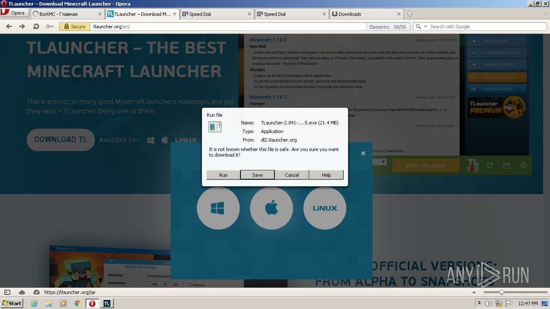Image resolution: width=550 pixels, height=309 pixels.
Task: Switch to the Downloads tab
Action: (x=367, y=14)
